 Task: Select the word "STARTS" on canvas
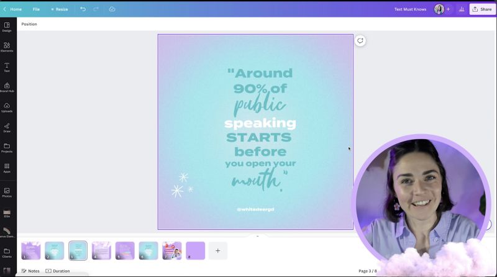[x=258, y=137]
